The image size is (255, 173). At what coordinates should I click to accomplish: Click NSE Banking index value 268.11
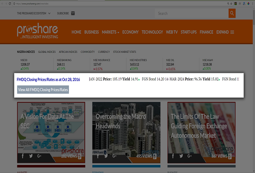(x=61, y=64)
